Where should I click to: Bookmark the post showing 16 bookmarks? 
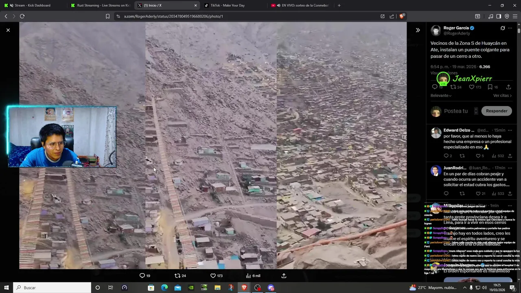490,87
